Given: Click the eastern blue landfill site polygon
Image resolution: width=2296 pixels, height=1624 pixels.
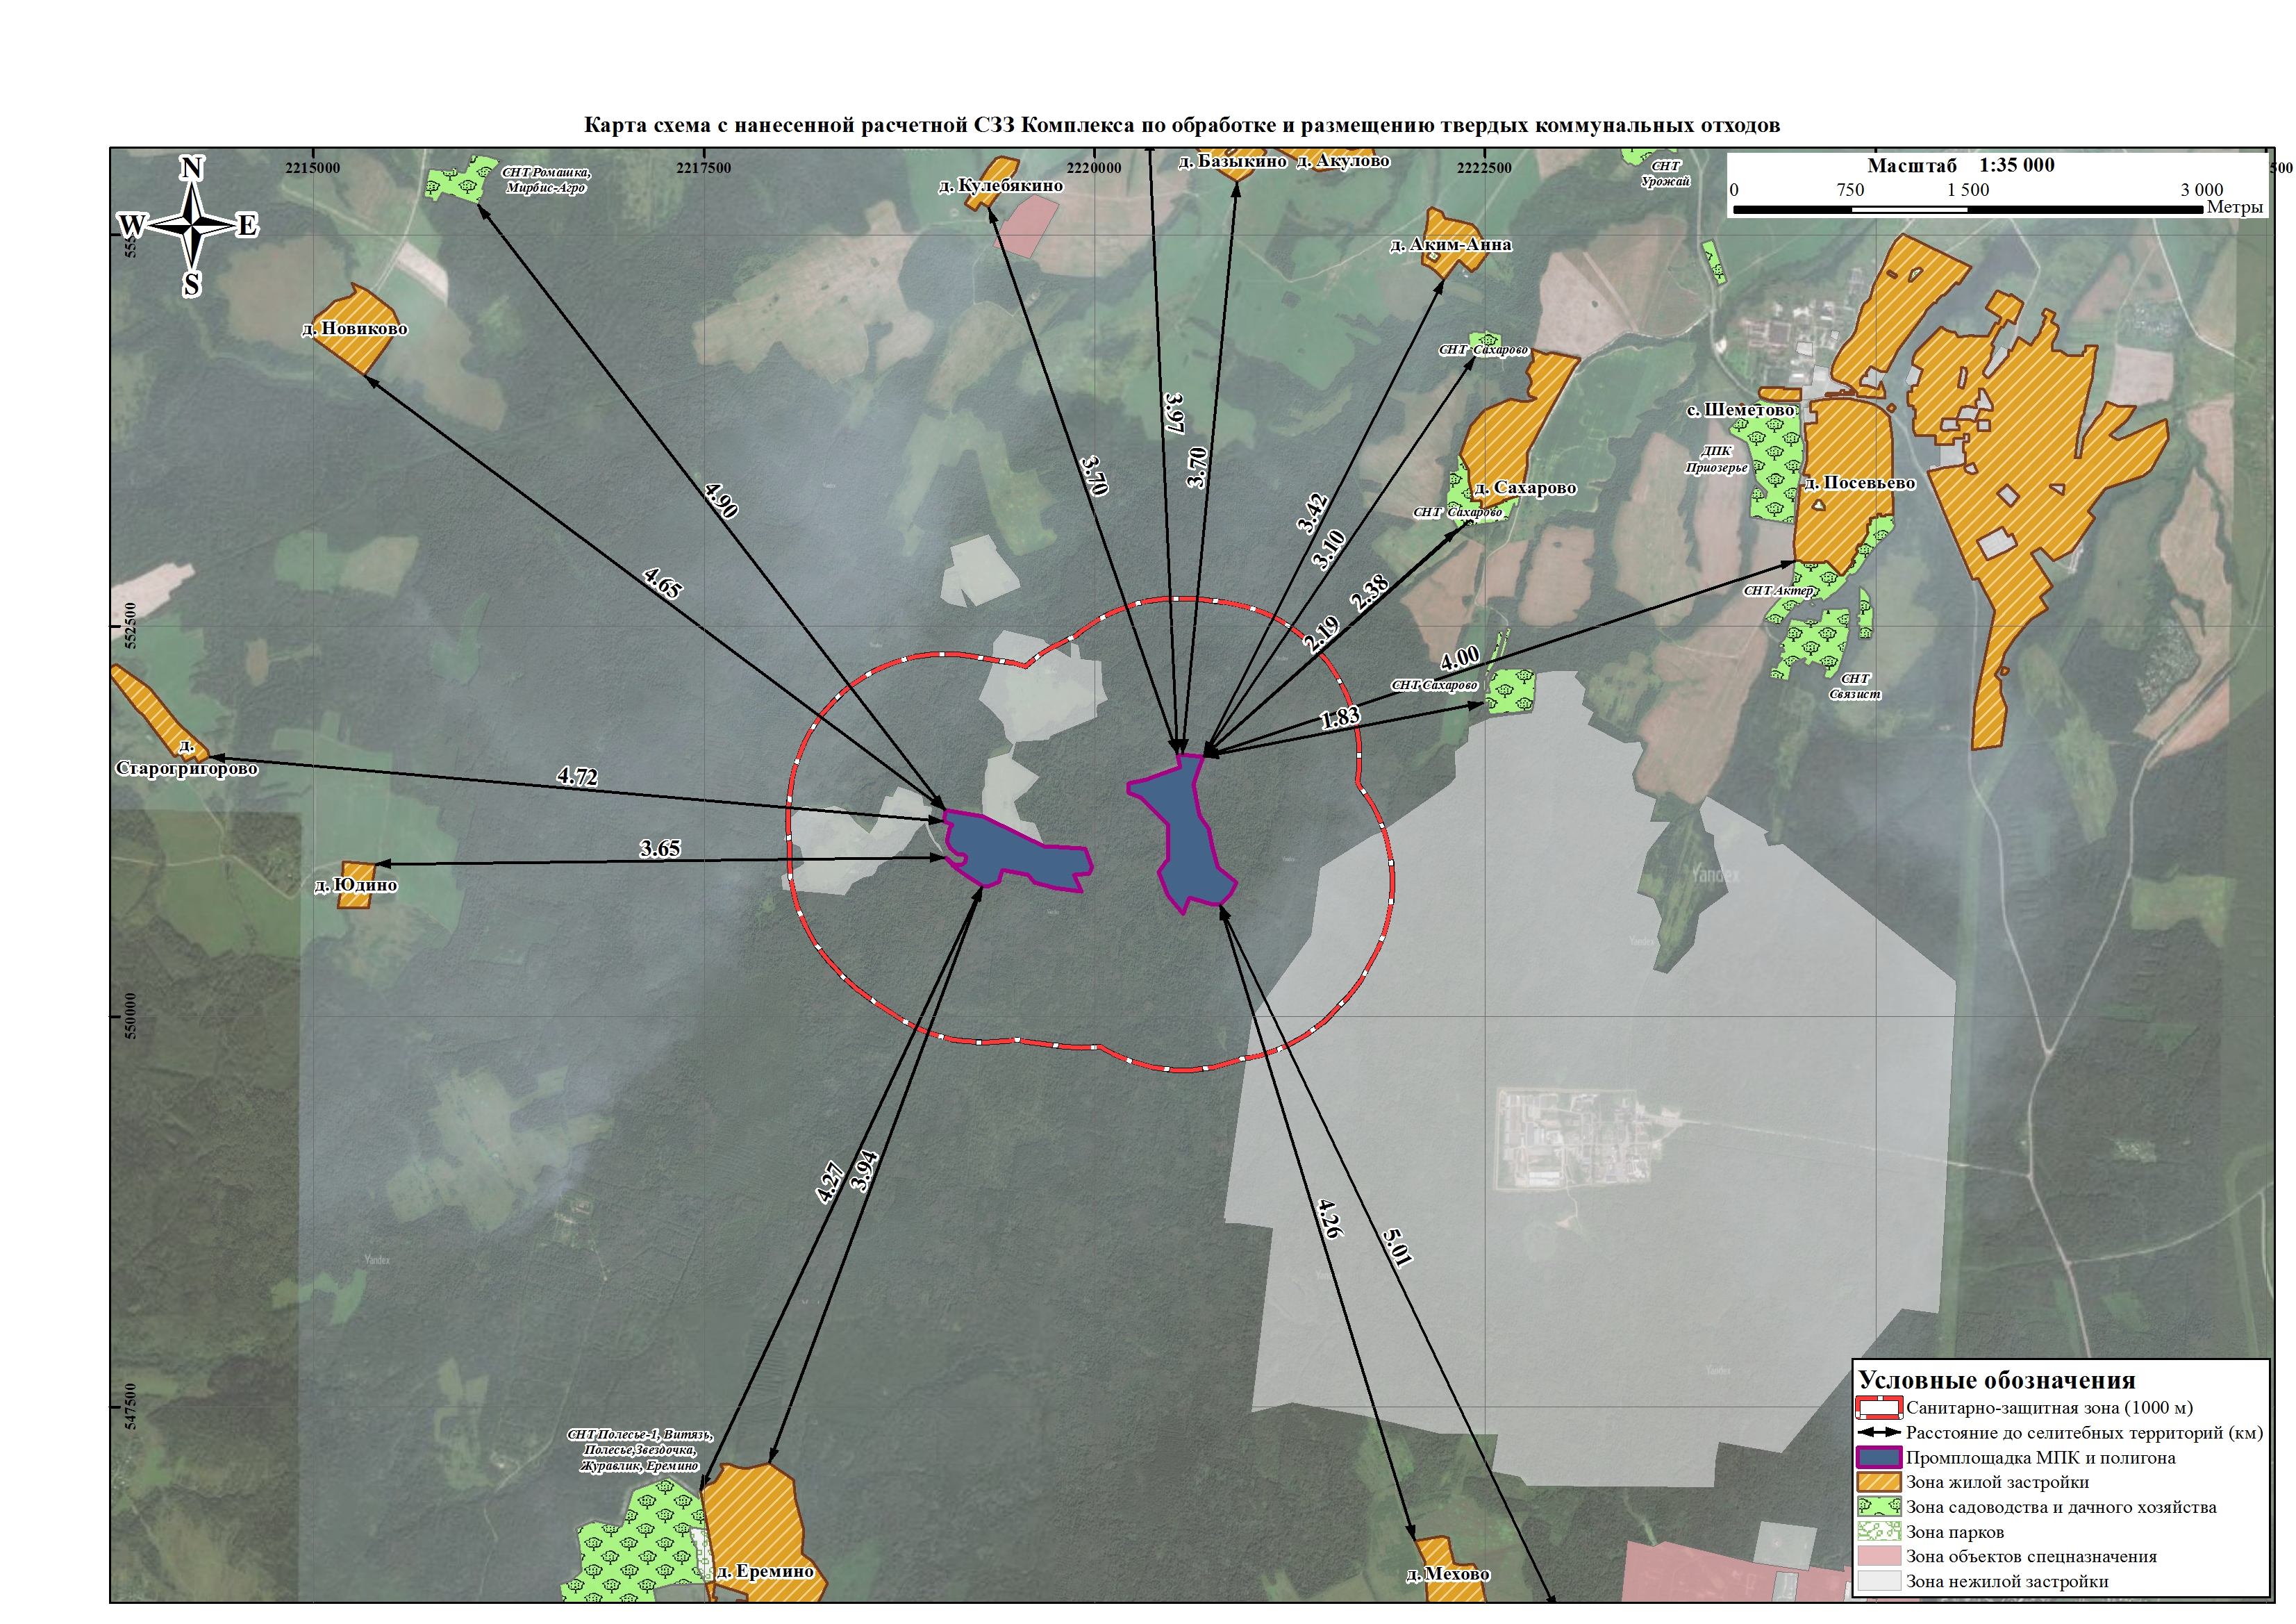Looking at the screenshot, I should point(1190,845).
